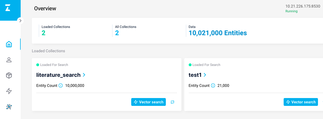Viewport: 323px width, 119px height.
Task: Click the Loaded Collections count
Action: [44, 33]
